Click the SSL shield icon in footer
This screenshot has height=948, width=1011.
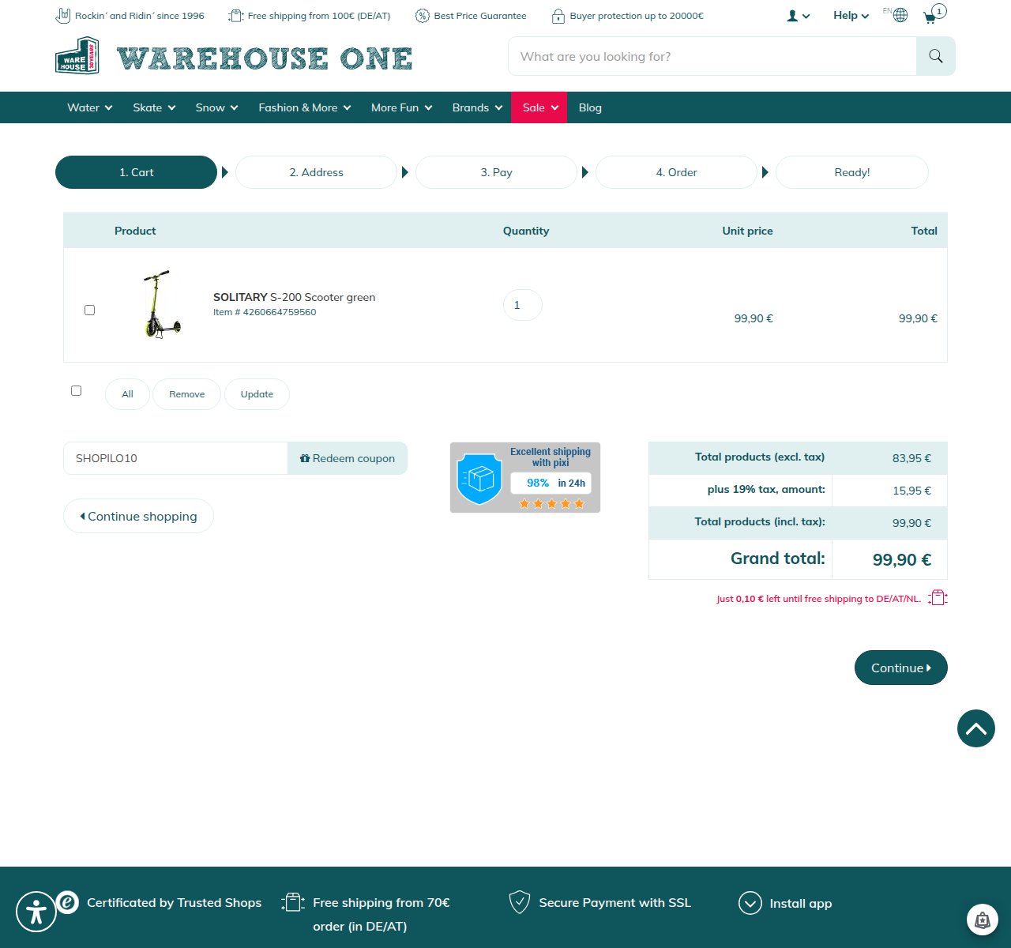[519, 901]
